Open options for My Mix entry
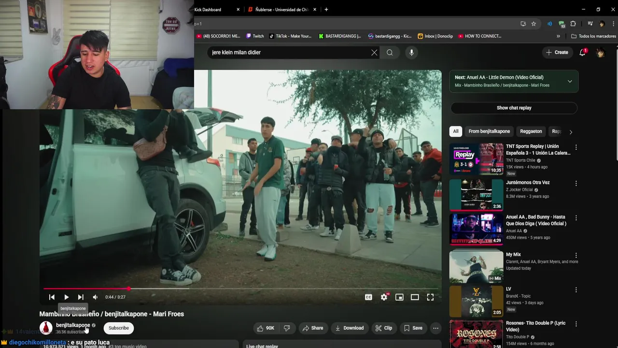618x348 pixels. [576, 255]
